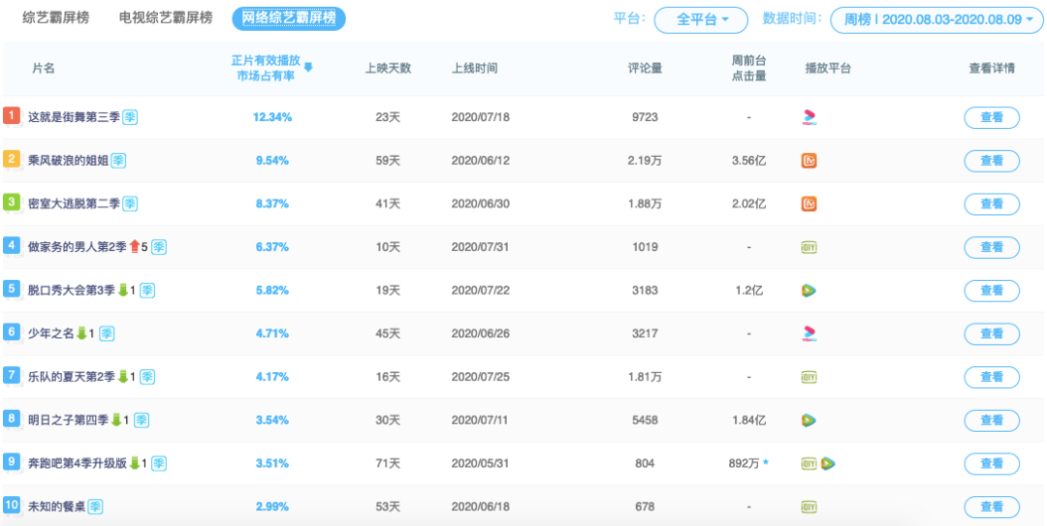1047x526 pixels.
Task: Click the sort arrow beside 正片有效播放市场占有率
Action: 308,68
